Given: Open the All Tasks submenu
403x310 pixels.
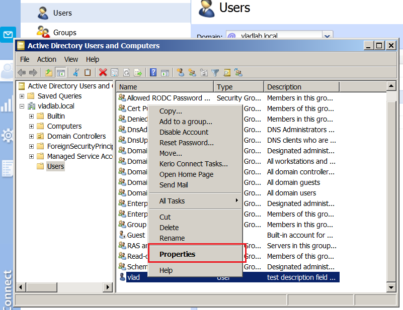Looking at the screenshot, I should [x=195, y=201].
